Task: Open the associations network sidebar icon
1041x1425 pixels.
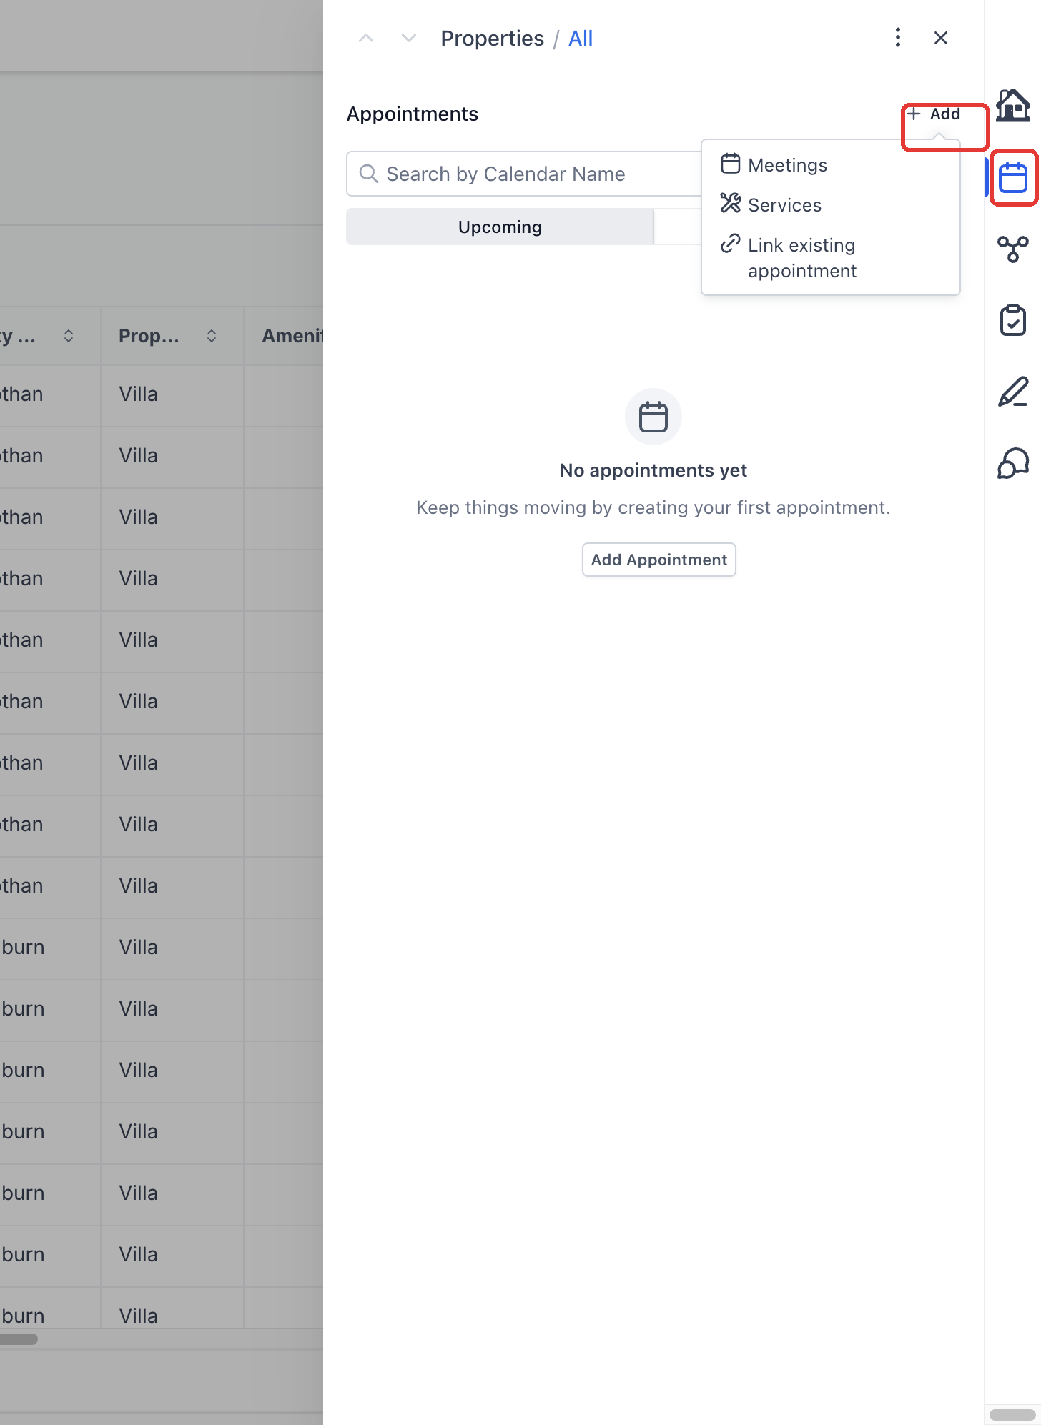Action: click(x=1013, y=249)
